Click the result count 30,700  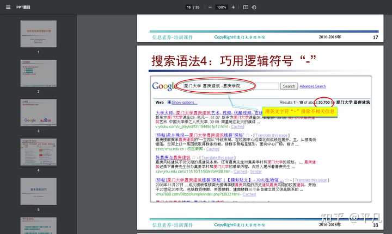coord(324,103)
